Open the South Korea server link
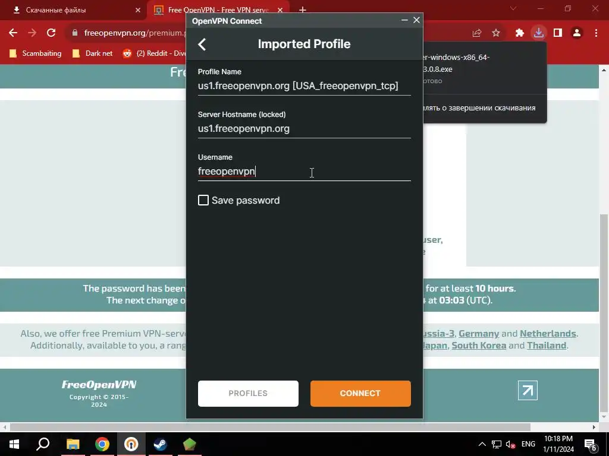609x456 pixels. [x=479, y=346]
